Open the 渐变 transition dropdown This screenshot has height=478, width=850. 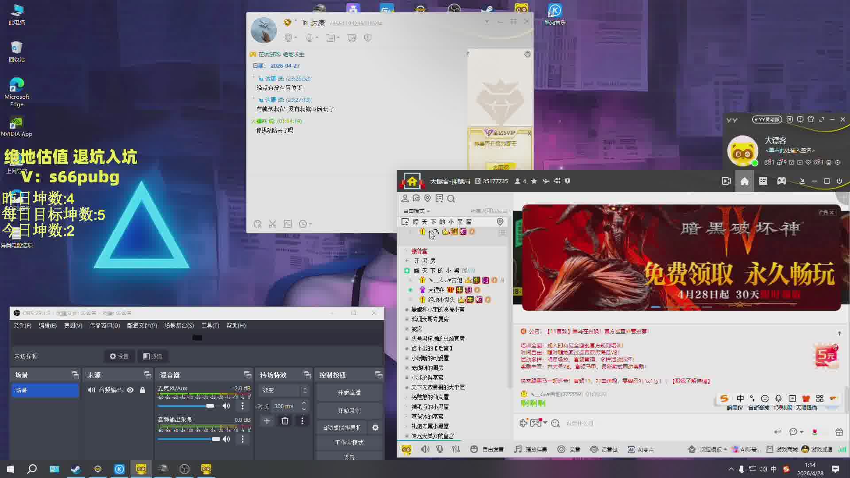click(284, 390)
